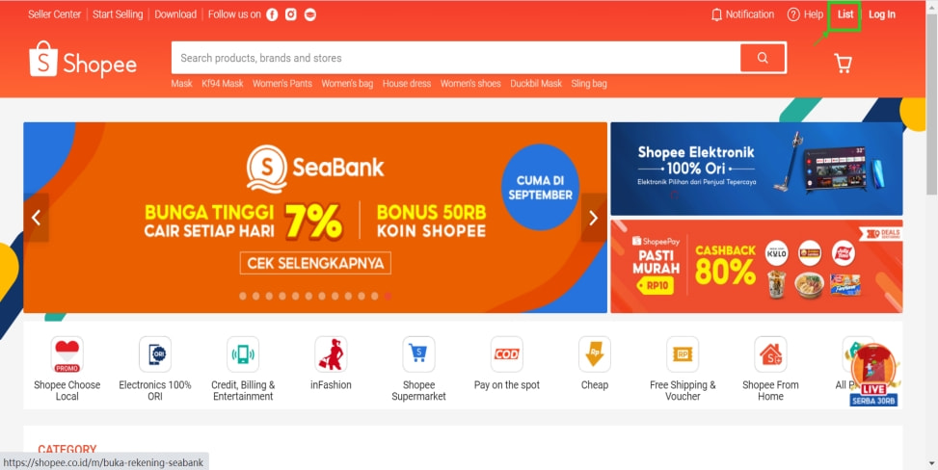
Task: Click the orange search magnifier button
Action: [x=763, y=58]
